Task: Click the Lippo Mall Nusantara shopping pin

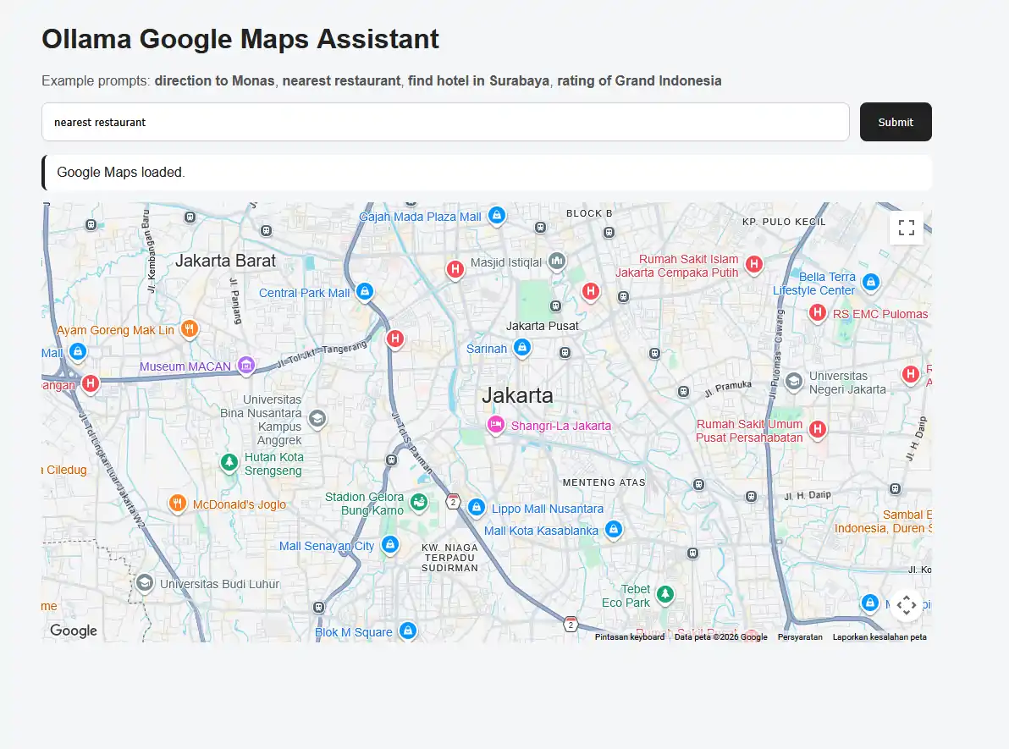Action: [x=477, y=508]
